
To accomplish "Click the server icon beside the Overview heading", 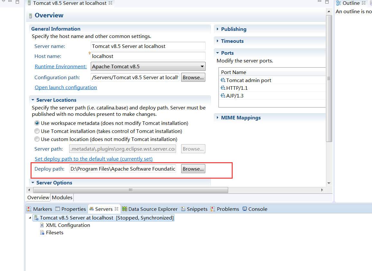I will (30, 16).
